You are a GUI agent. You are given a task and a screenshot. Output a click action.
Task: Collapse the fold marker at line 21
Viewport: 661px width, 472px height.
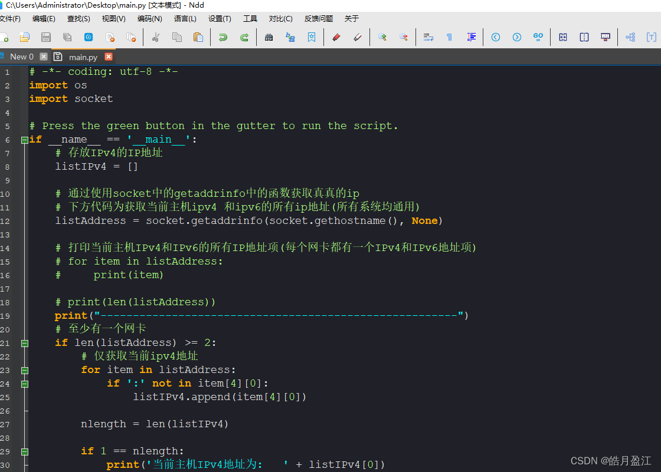pos(25,343)
